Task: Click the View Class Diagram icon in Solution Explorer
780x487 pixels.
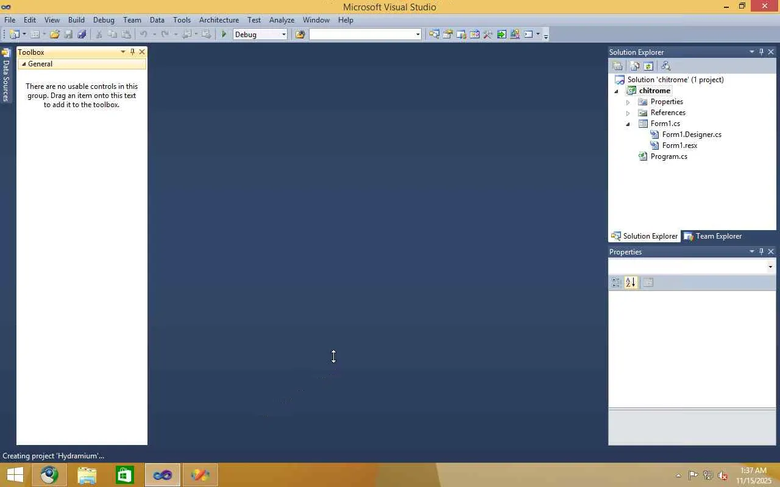Action: pos(665,66)
